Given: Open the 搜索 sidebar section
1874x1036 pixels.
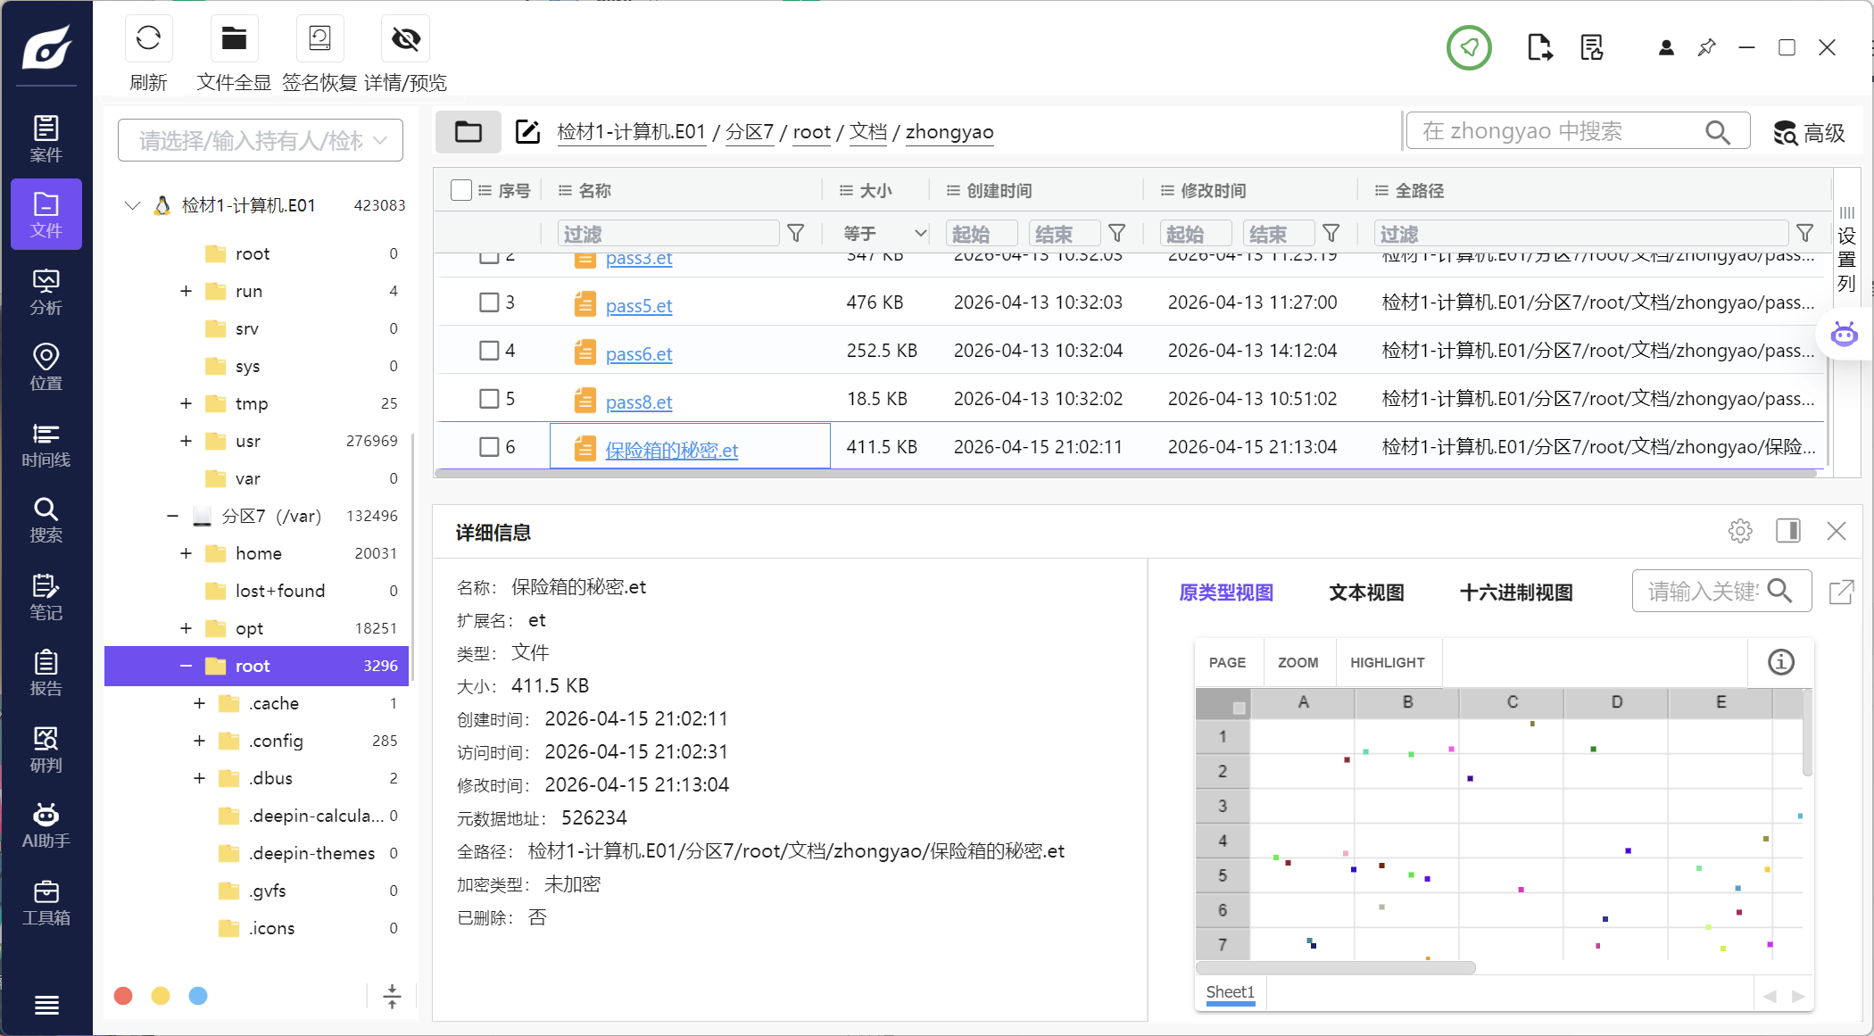Looking at the screenshot, I should point(46,520).
